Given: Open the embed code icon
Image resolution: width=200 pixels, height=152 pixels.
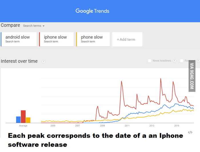Looking at the screenshot, I should pyautogui.click(x=190, y=132).
